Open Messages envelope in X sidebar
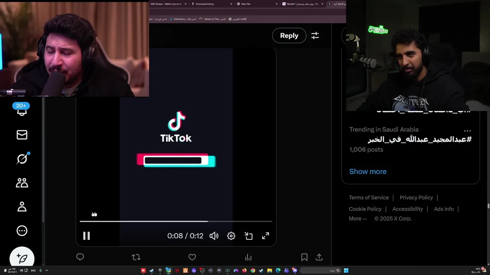Viewport: 490px width, 275px height. pyautogui.click(x=22, y=135)
